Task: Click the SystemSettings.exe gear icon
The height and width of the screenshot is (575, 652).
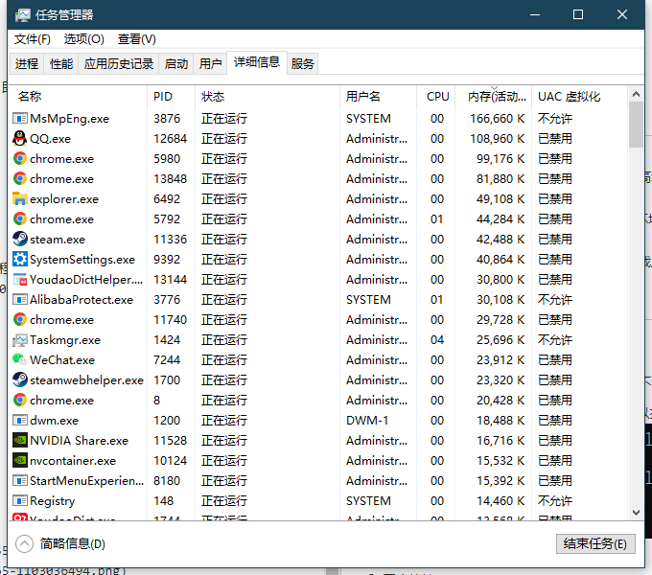Action: coord(19,260)
